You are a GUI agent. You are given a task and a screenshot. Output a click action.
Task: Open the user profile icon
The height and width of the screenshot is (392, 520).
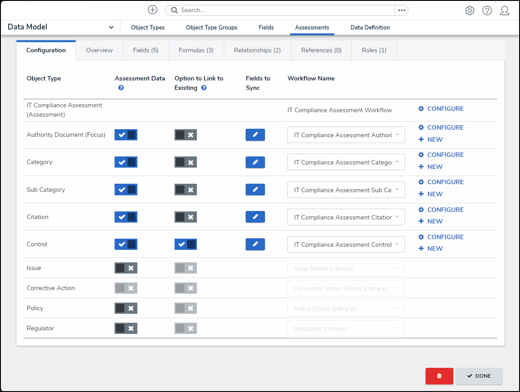[504, 10]
